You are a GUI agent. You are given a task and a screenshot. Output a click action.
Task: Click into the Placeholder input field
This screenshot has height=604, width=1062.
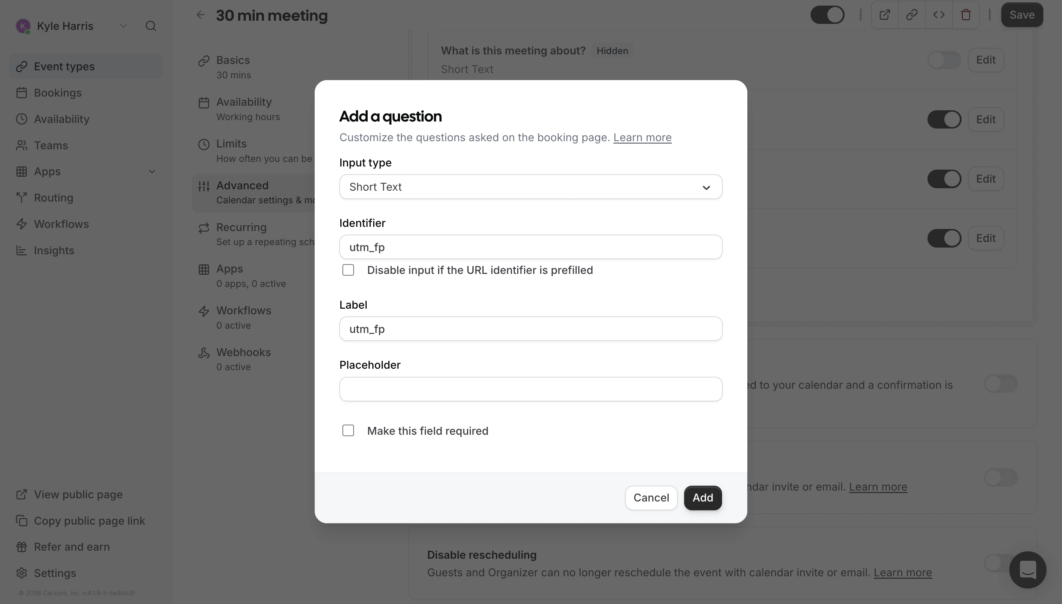(x=531, y=389)
